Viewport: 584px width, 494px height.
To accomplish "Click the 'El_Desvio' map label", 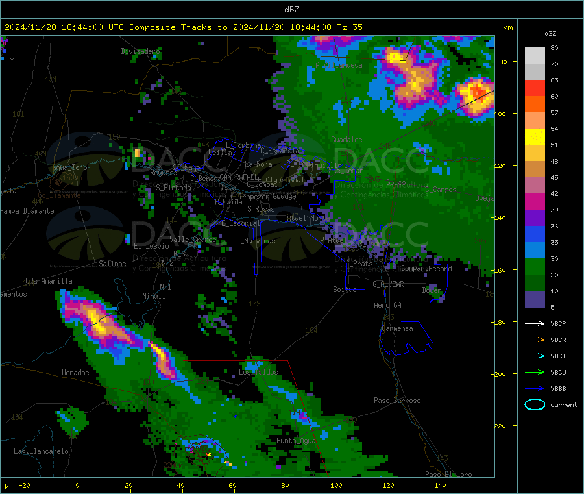I will pyautogui.click(x=151, y=246).
